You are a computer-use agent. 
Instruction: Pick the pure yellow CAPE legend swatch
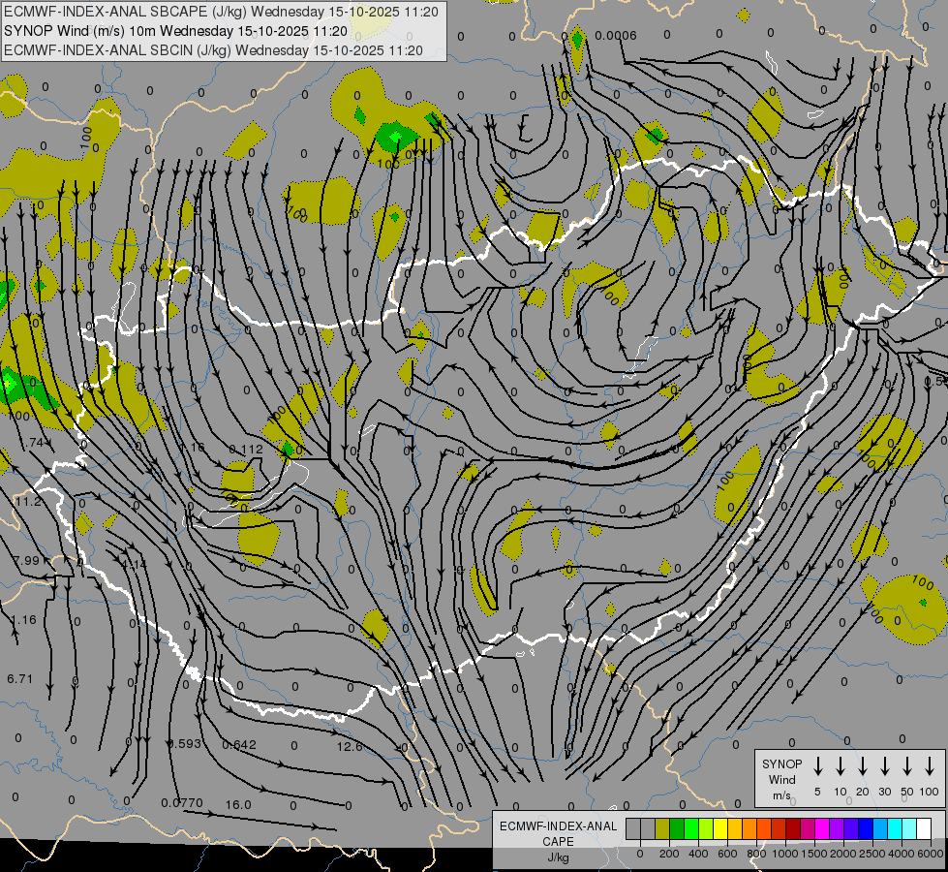[x=720, y=829]
